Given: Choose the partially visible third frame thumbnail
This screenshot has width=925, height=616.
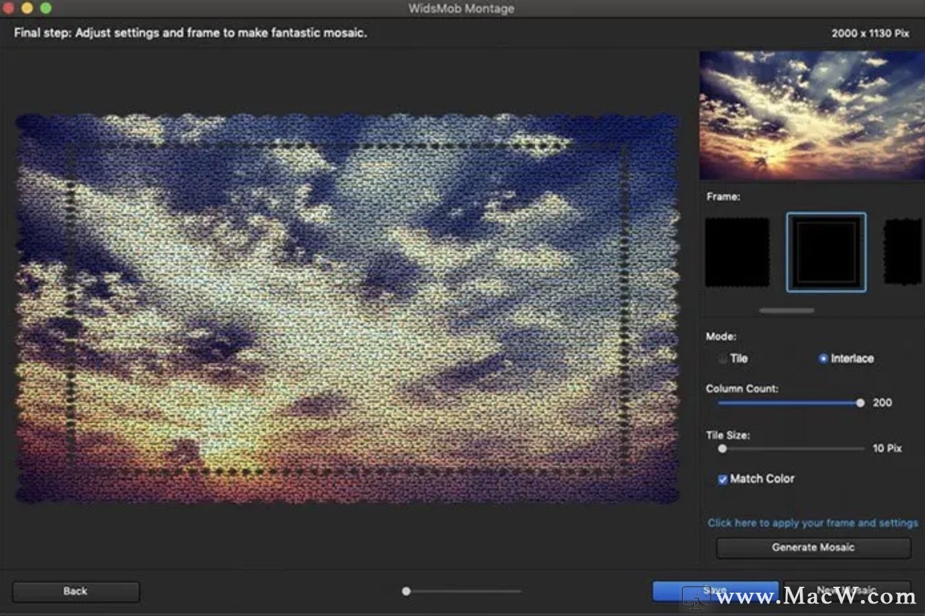Looking at the screenshot, I should point(903,252).
